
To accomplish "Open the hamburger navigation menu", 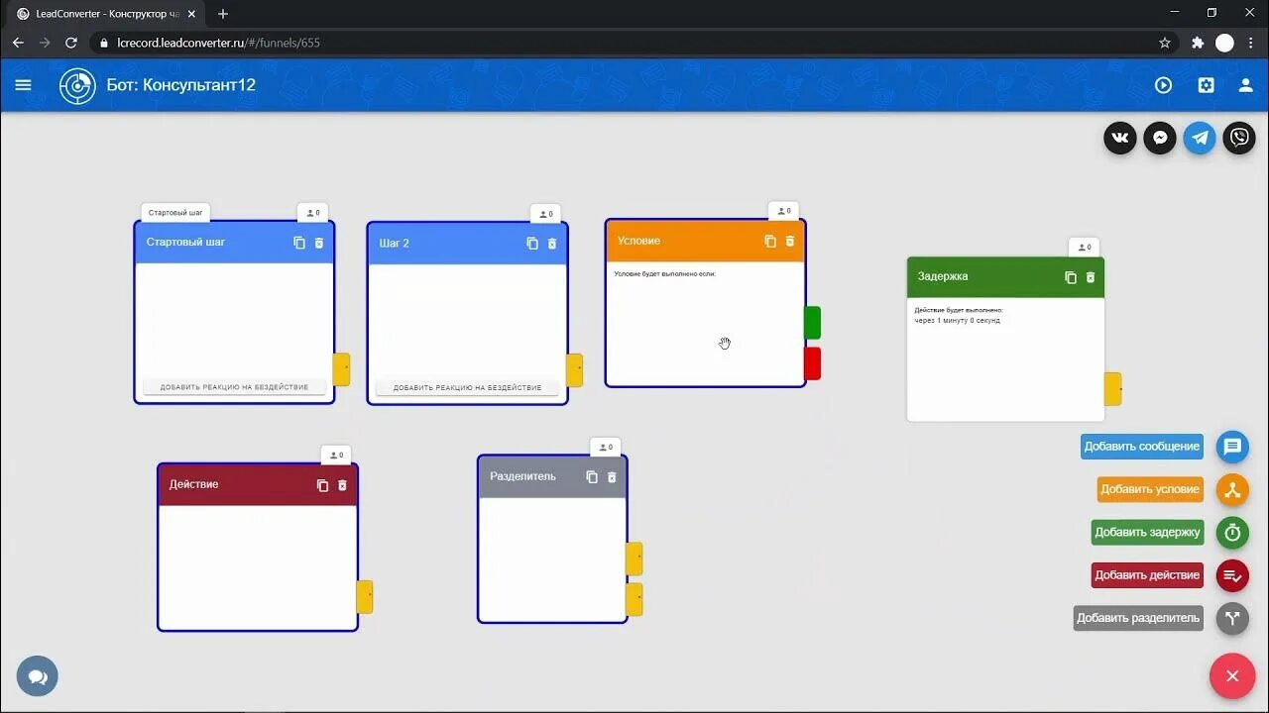I will 23,85.
